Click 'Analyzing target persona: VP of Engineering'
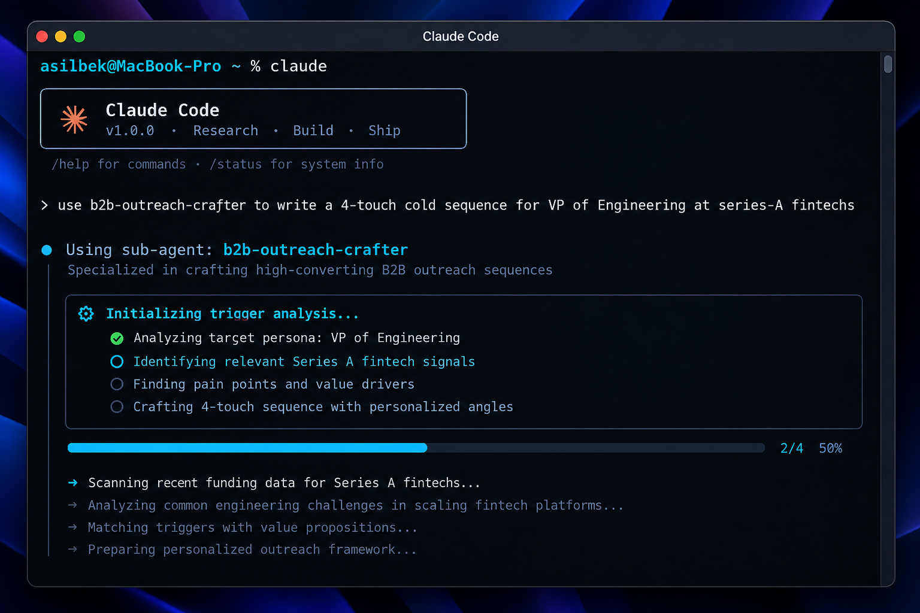The image size is (920, 613). point(296,338)
